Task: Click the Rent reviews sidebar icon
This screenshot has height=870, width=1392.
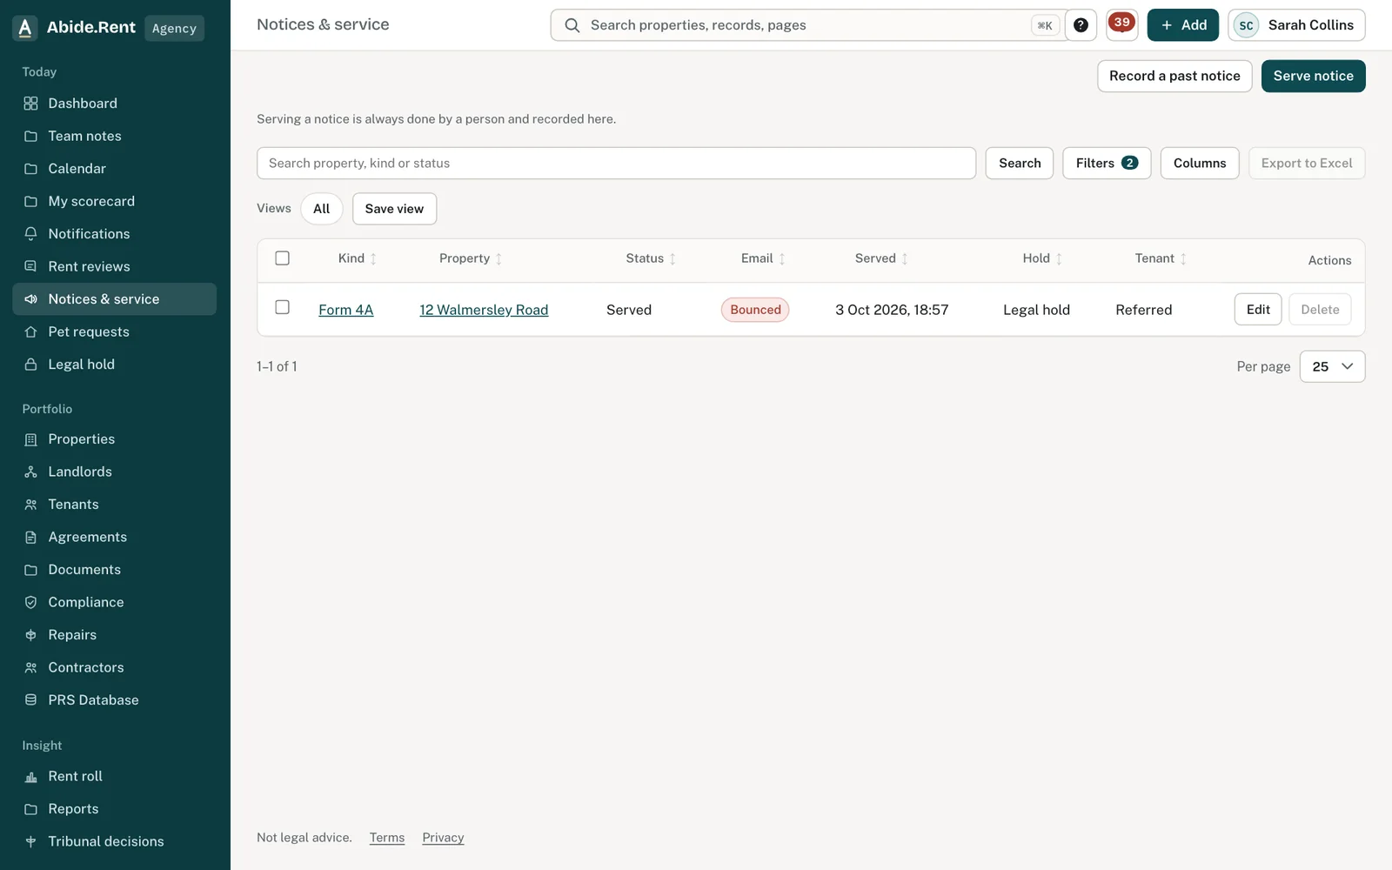Action: [x=30, y=266]
